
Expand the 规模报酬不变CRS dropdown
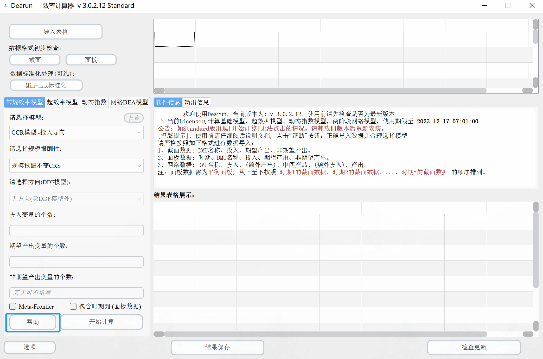(76, 166)
